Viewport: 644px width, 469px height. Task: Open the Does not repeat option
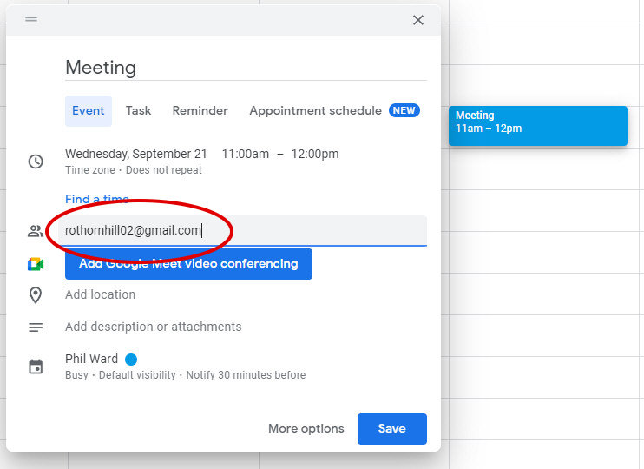(x=164, y=170)
